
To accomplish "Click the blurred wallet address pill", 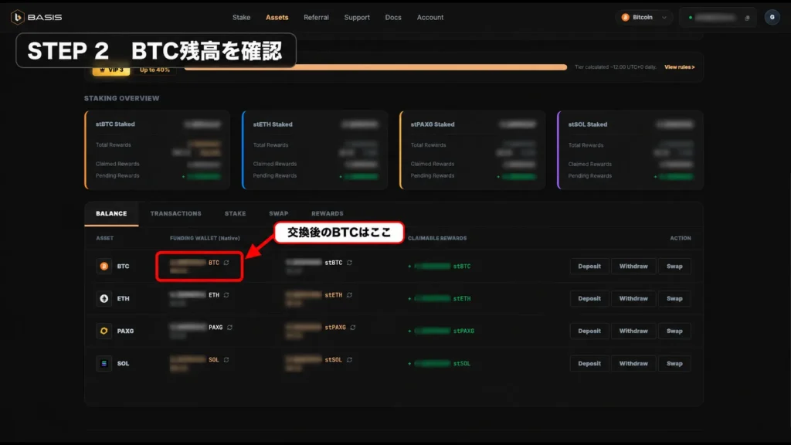I will tap(718, 18).
